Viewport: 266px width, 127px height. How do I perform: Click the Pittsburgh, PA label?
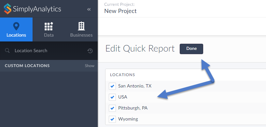[133, 108]
